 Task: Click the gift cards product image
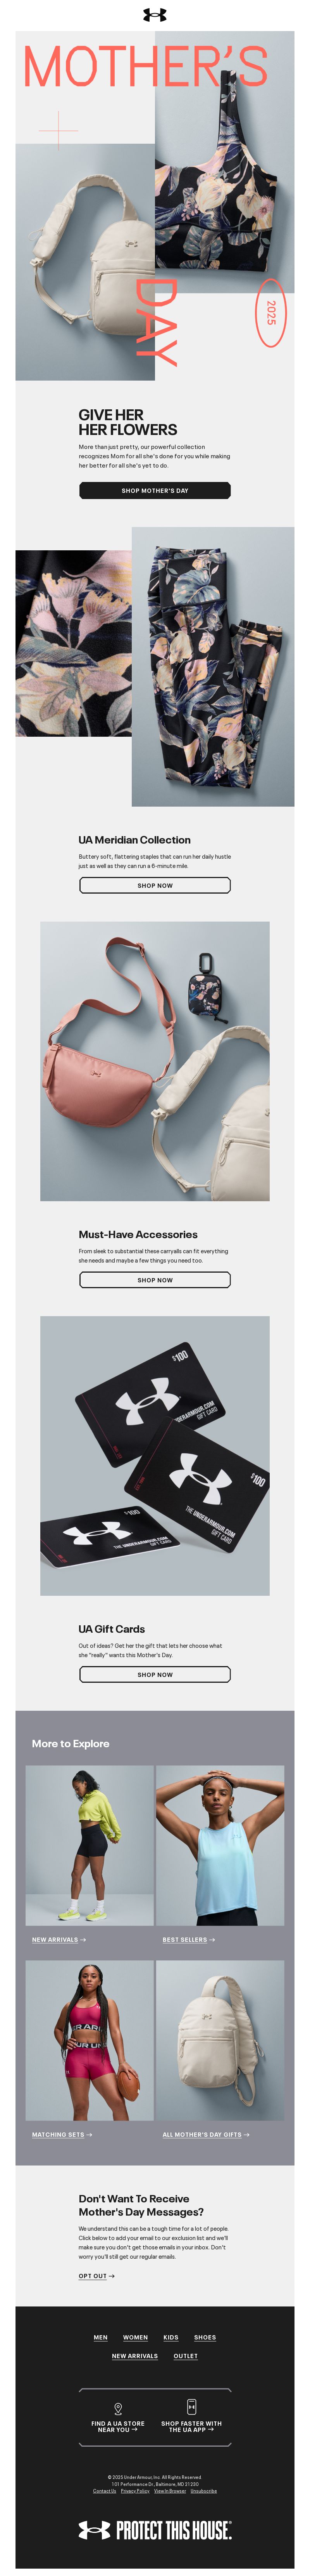tap(155, 1455)
